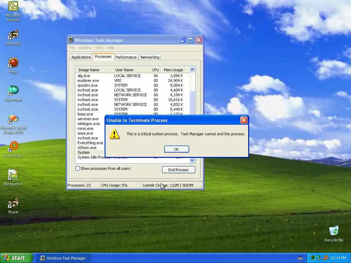Sort processes by User Name column header
Viewport: 351px width, 263px height.
(130, 70)
